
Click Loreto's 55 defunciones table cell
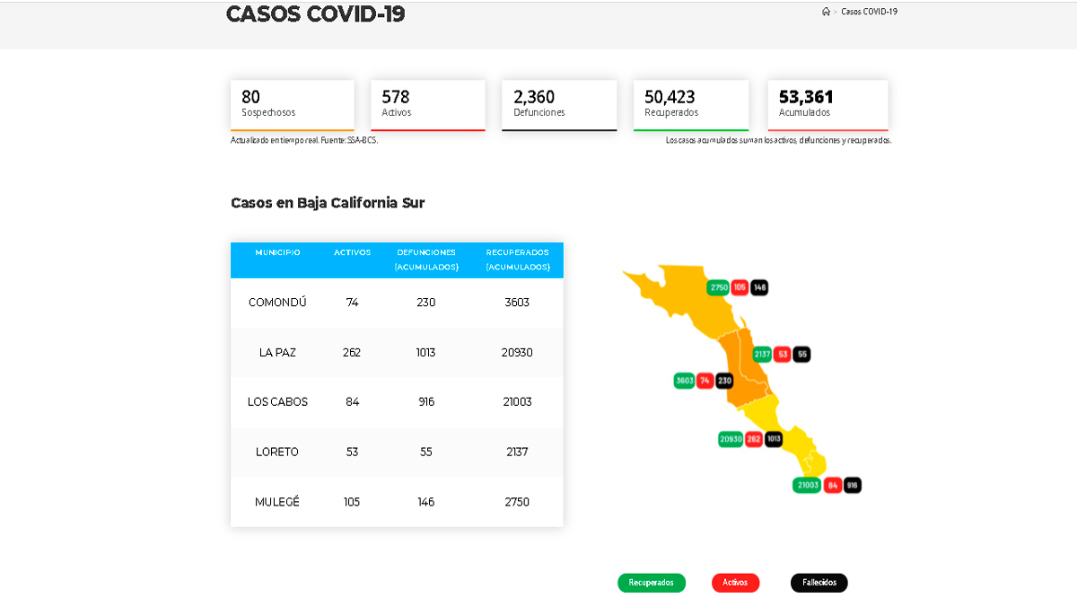point(426,452)
